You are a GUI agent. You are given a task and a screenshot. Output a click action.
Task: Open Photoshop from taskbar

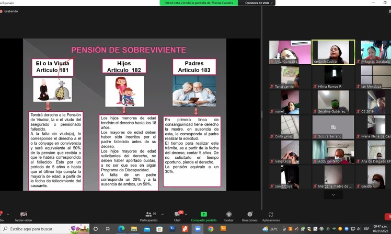tap(172, 228)
